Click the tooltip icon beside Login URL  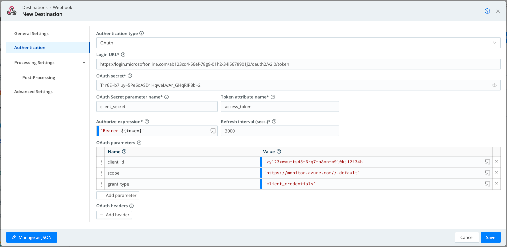point(123,54)
